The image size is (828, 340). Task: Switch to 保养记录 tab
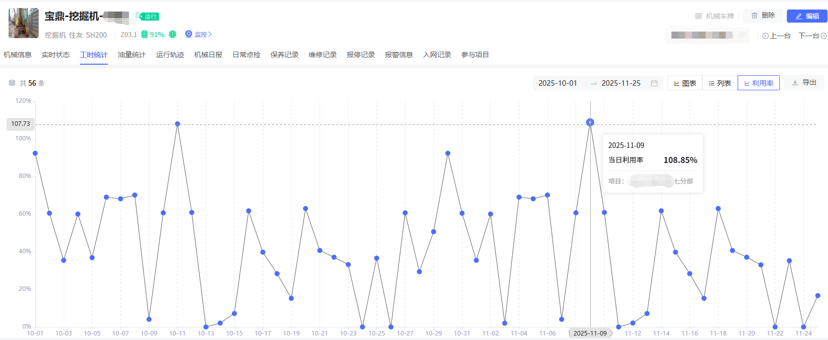(x=285, y=55)
